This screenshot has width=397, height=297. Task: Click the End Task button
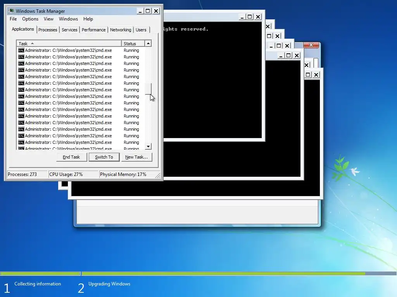(x=71, y=157)
